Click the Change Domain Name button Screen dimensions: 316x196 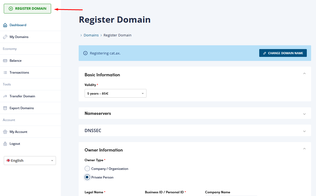[283, 53]
